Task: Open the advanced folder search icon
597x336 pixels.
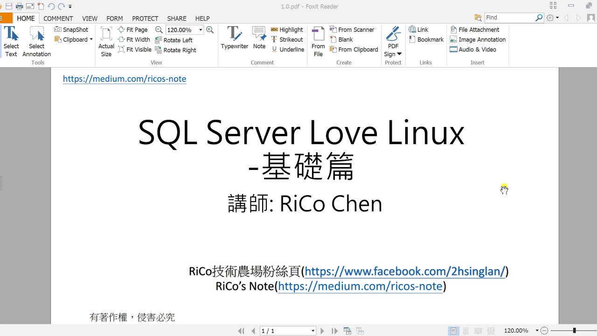Action: pos(478,18)
